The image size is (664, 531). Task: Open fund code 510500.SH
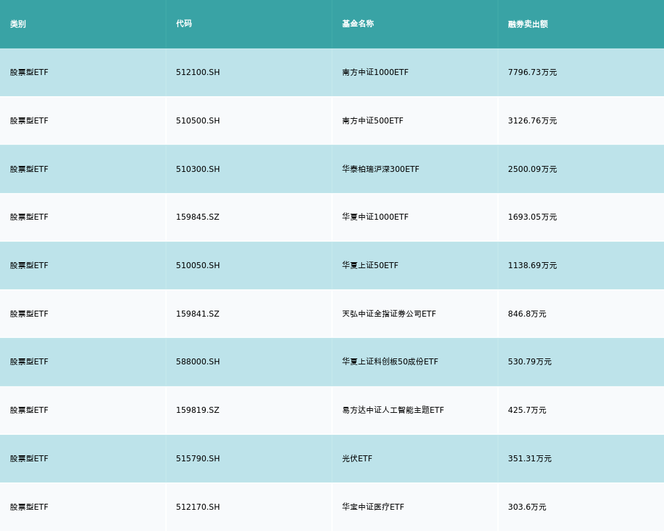198,121
